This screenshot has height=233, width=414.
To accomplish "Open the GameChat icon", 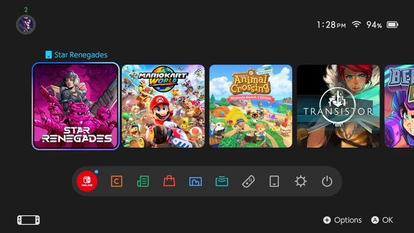I will tap(116, 181).
